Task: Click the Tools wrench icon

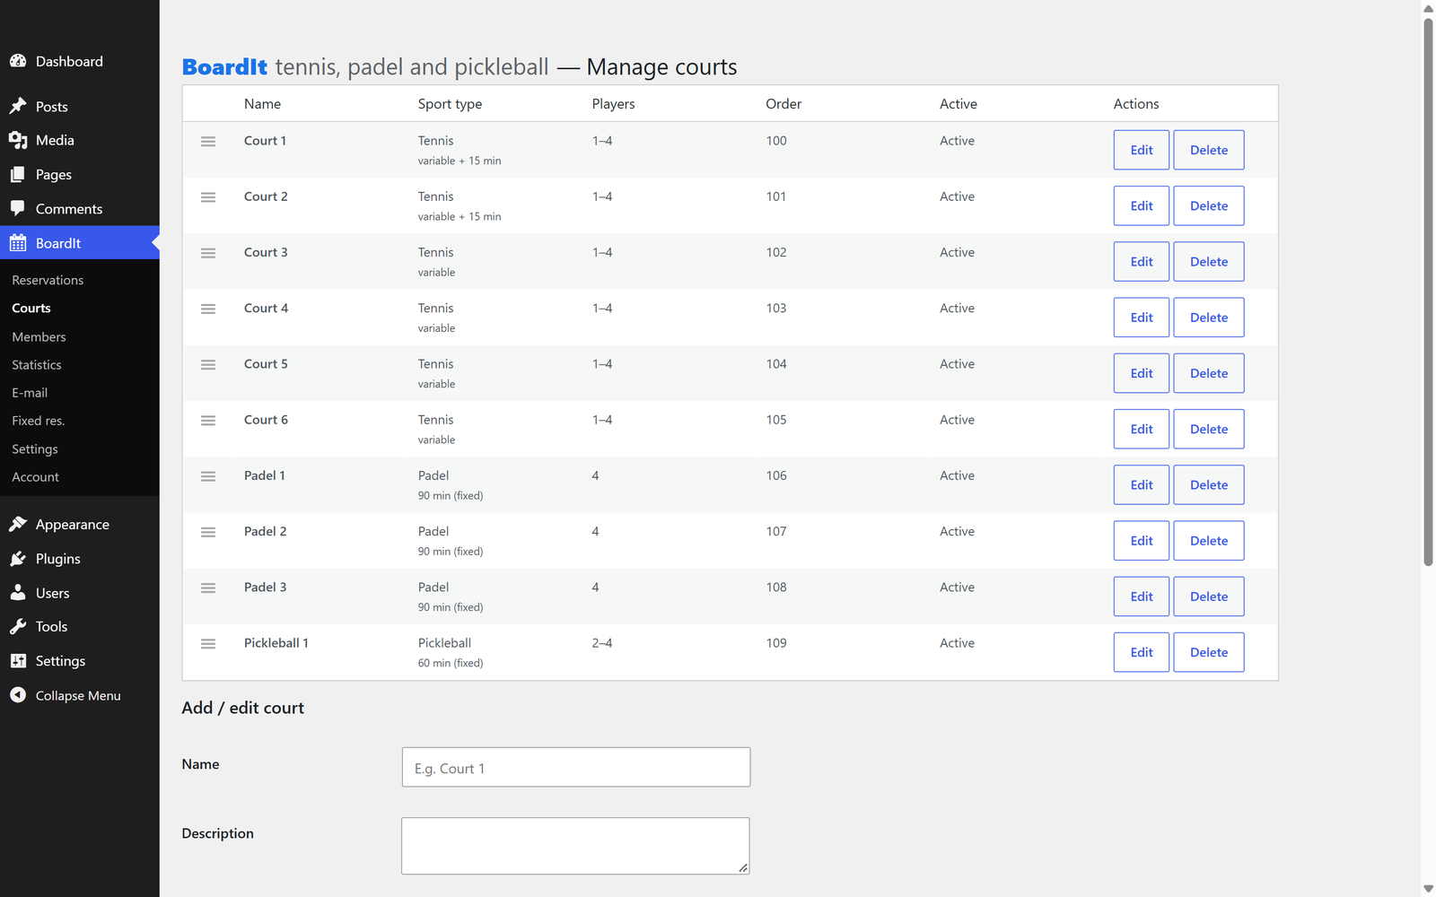Action: coord(18,626)
